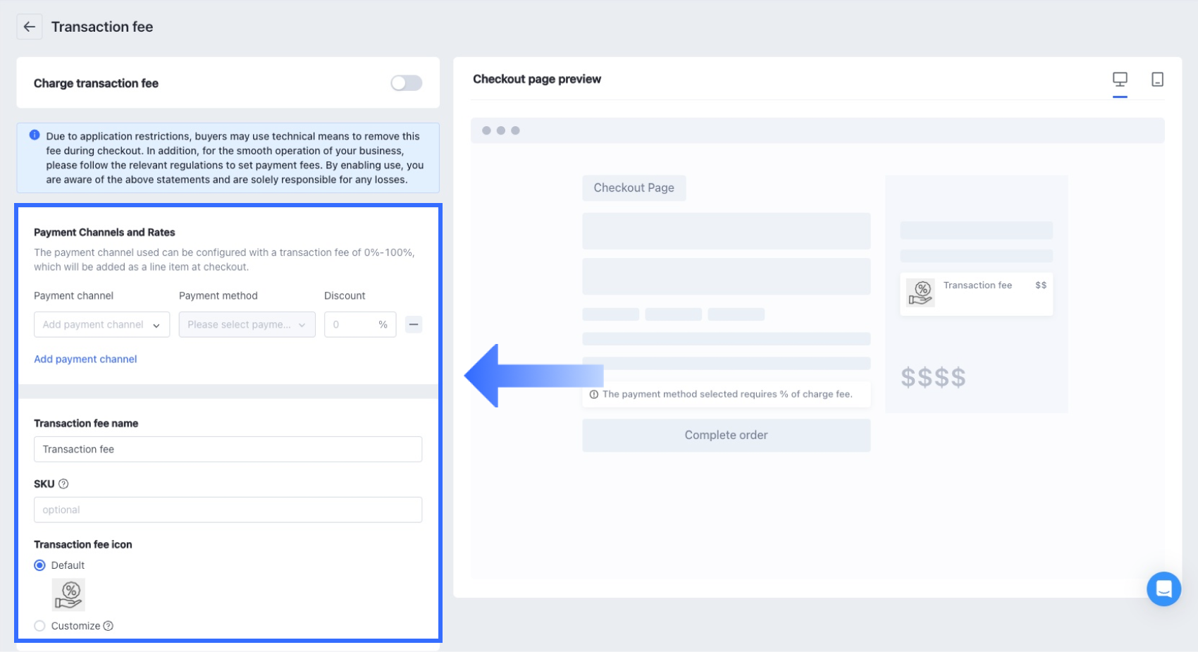Enable the Charge transaction fee switch
This screenshot has width=1198, height=652.
coord(407,83)
